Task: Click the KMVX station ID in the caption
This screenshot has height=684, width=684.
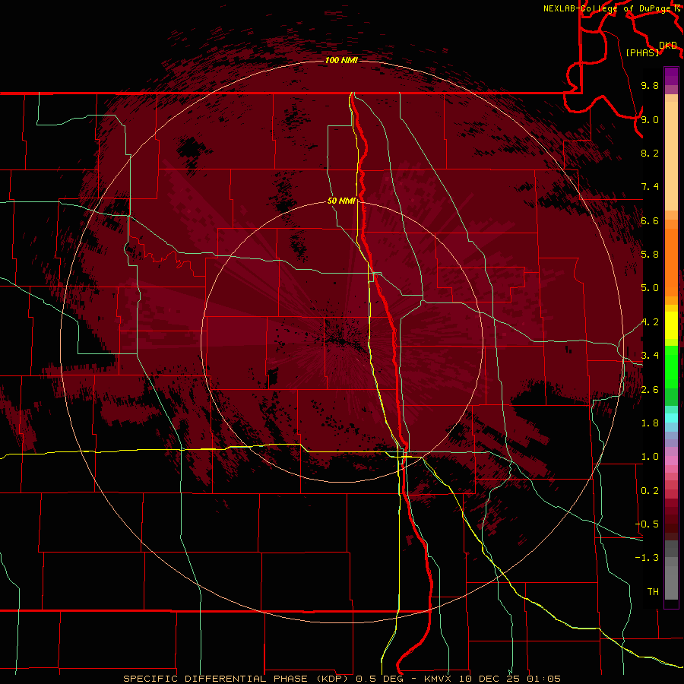Action: click(438, 679)
